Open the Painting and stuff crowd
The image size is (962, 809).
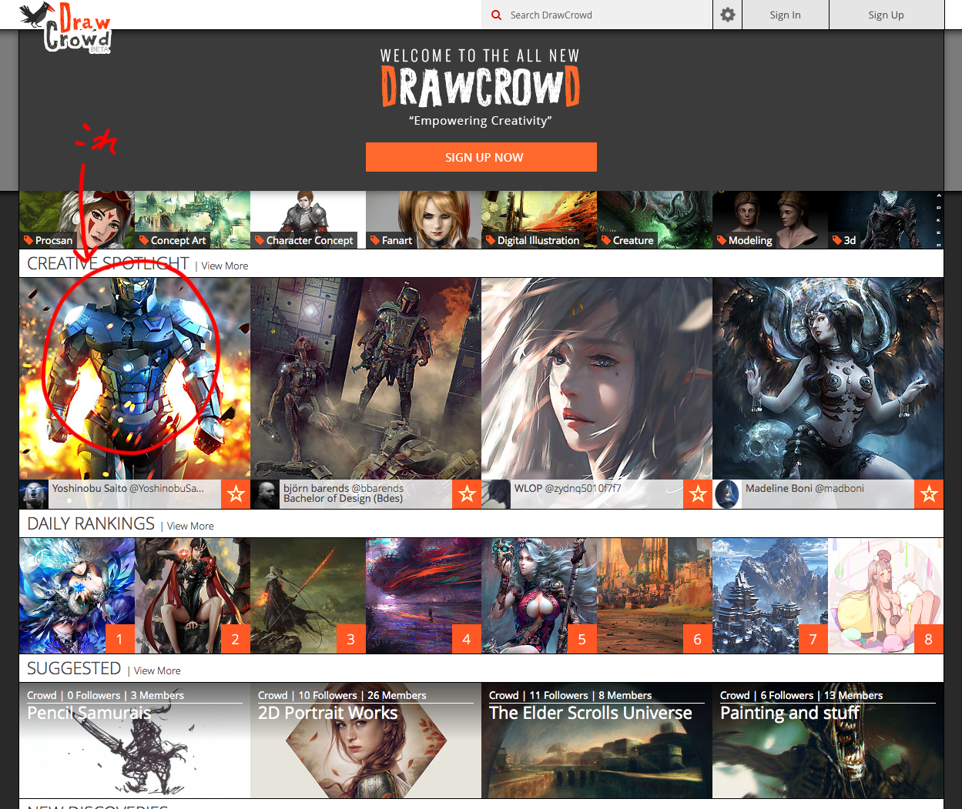click(x=828, y=740)
